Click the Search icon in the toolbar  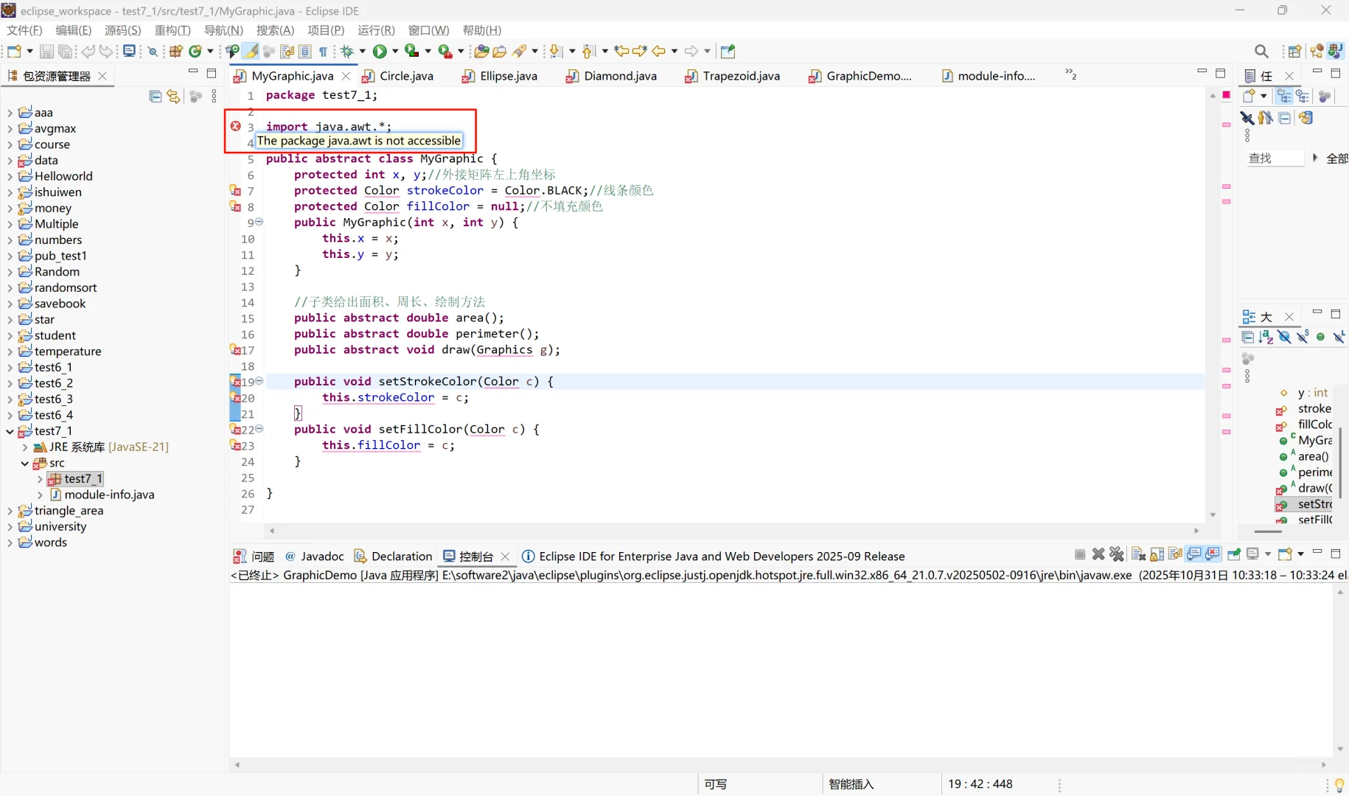1262,51
